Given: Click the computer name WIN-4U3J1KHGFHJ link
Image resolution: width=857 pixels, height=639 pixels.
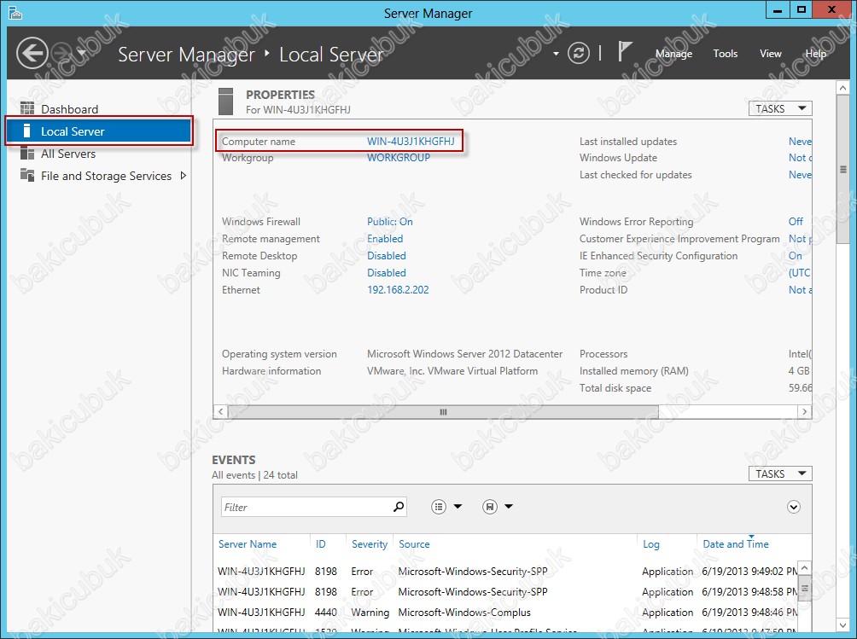Looking at the screenshot, I should (x=411, y=142).
